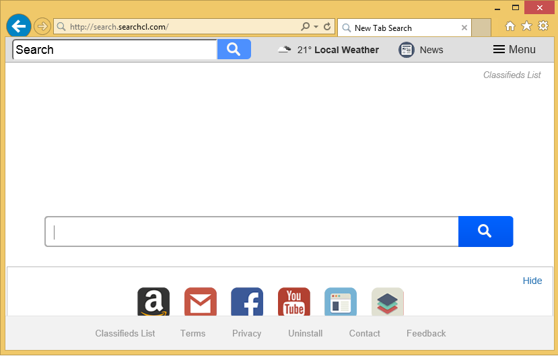The image size is (558, 356).
Task: Click the News newspaper icon
Action: [x=406, y=49]
